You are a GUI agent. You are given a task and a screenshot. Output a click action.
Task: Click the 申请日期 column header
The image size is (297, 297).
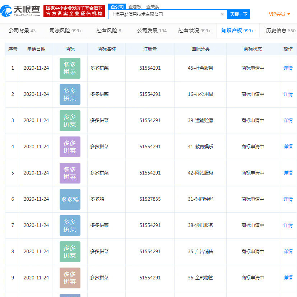pos(36,49)
